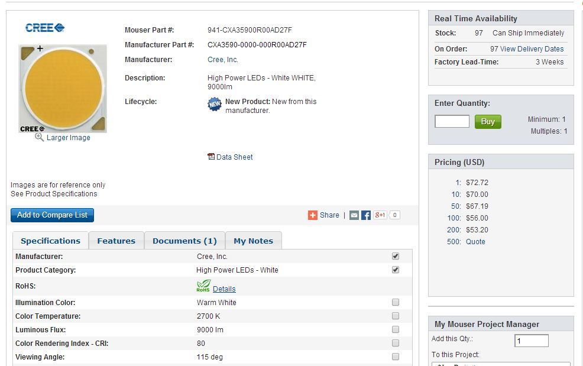Open the Documents (1) tab

[184, 241]
